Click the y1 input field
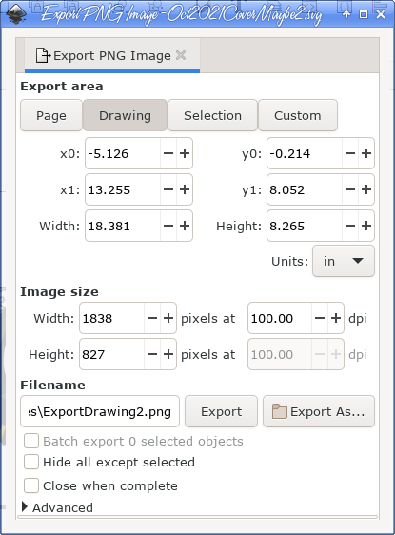The width and height of the screenshot is (395, 535). click(305, 189)
